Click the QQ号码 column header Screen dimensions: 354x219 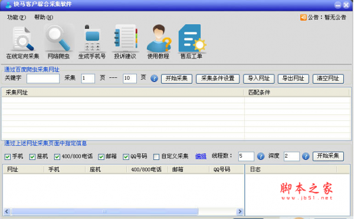(227, 169)
